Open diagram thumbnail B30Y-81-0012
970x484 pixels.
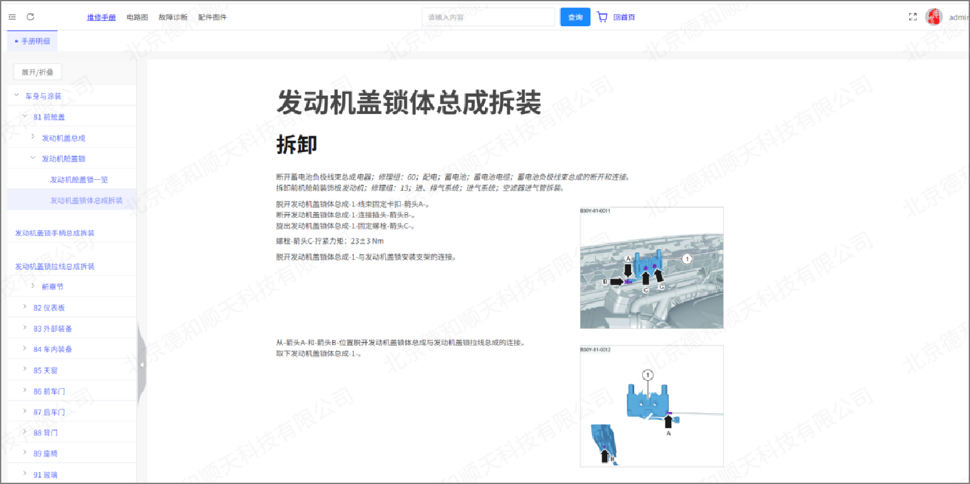pyautogui.click(x=652, y=404)
